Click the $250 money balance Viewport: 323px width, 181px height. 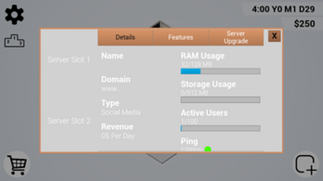point(304,24)
